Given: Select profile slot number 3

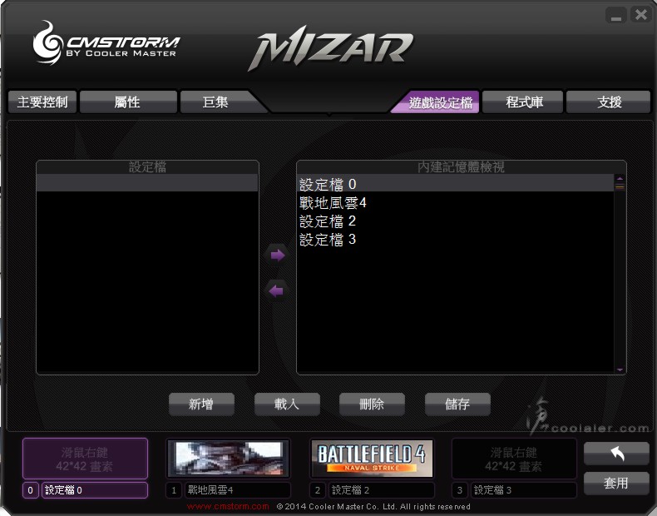Looking at the screenshot, I should (x=460, y=490).
